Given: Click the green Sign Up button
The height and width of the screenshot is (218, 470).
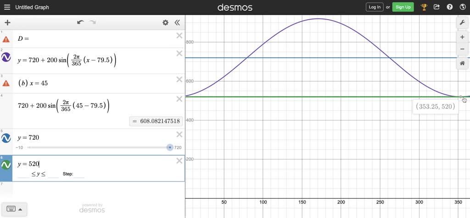Looking at the screenshot, I should (403, 7).
